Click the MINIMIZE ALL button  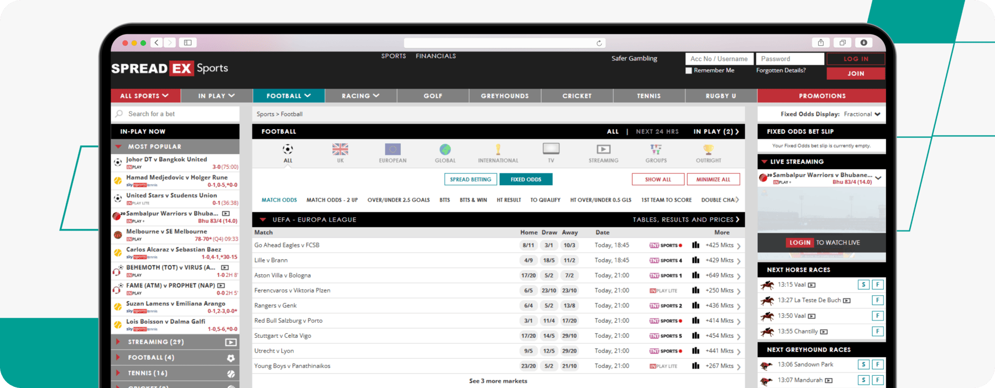click(713, 180)
